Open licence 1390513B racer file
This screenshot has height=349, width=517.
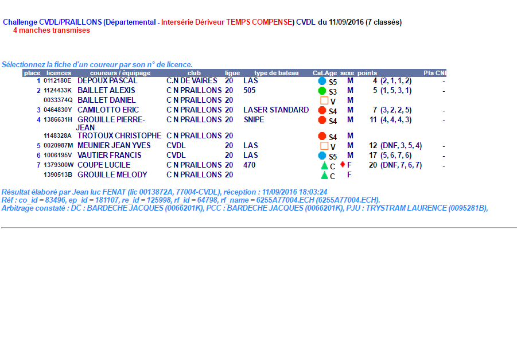coord(58,174)
